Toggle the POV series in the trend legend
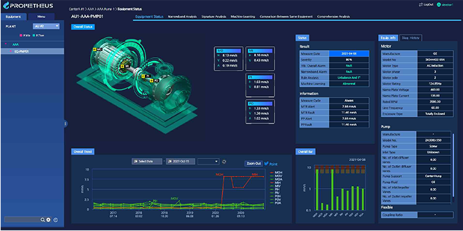 pos(276,200)
